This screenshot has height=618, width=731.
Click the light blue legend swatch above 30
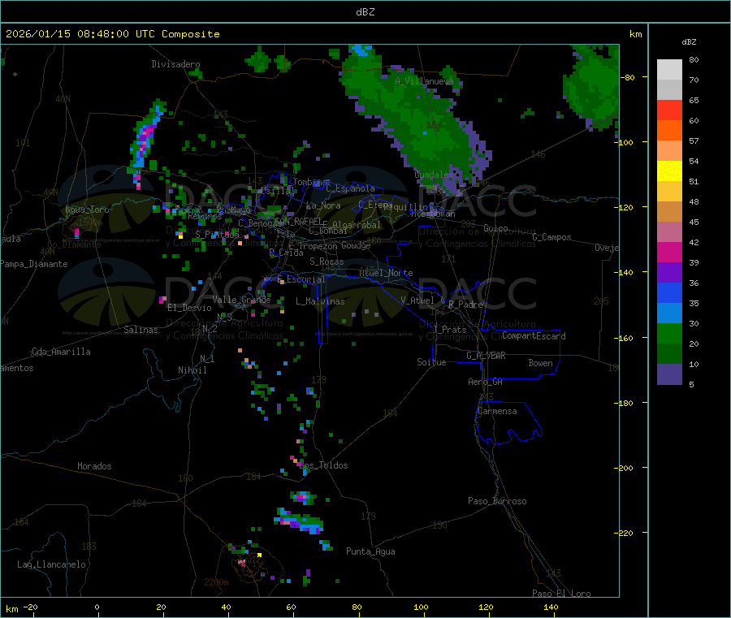pos(669,313)
